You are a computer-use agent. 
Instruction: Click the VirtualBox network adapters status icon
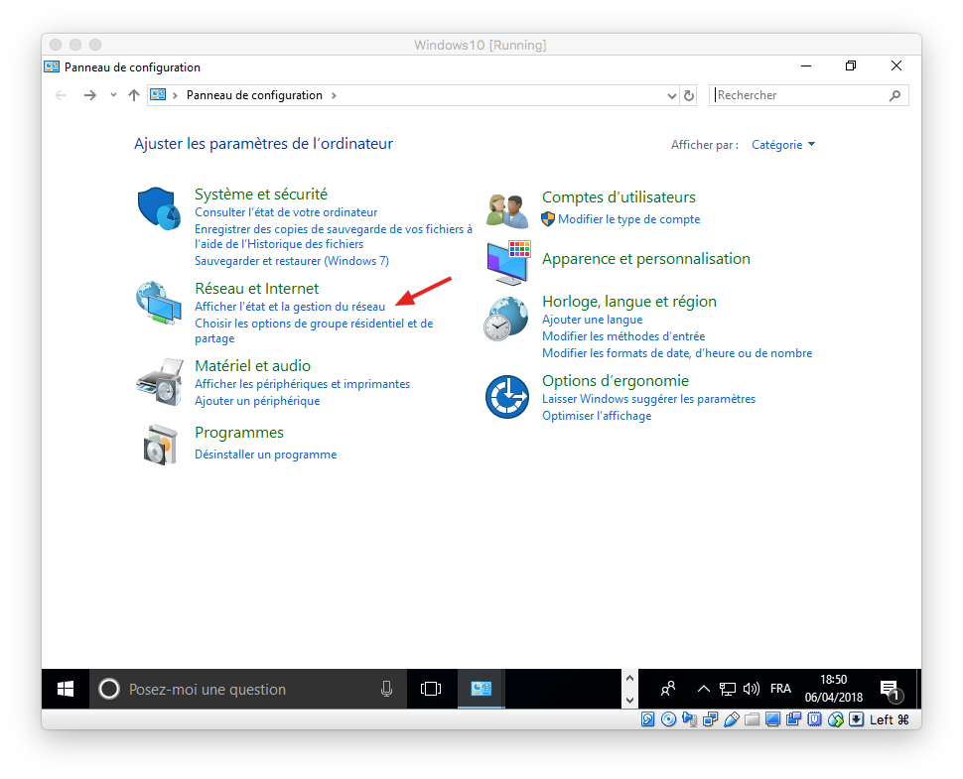711,719
